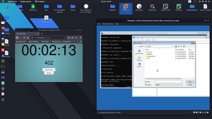Select the TxR folder in file list
212x119 pixels.
tap(170, 58)
